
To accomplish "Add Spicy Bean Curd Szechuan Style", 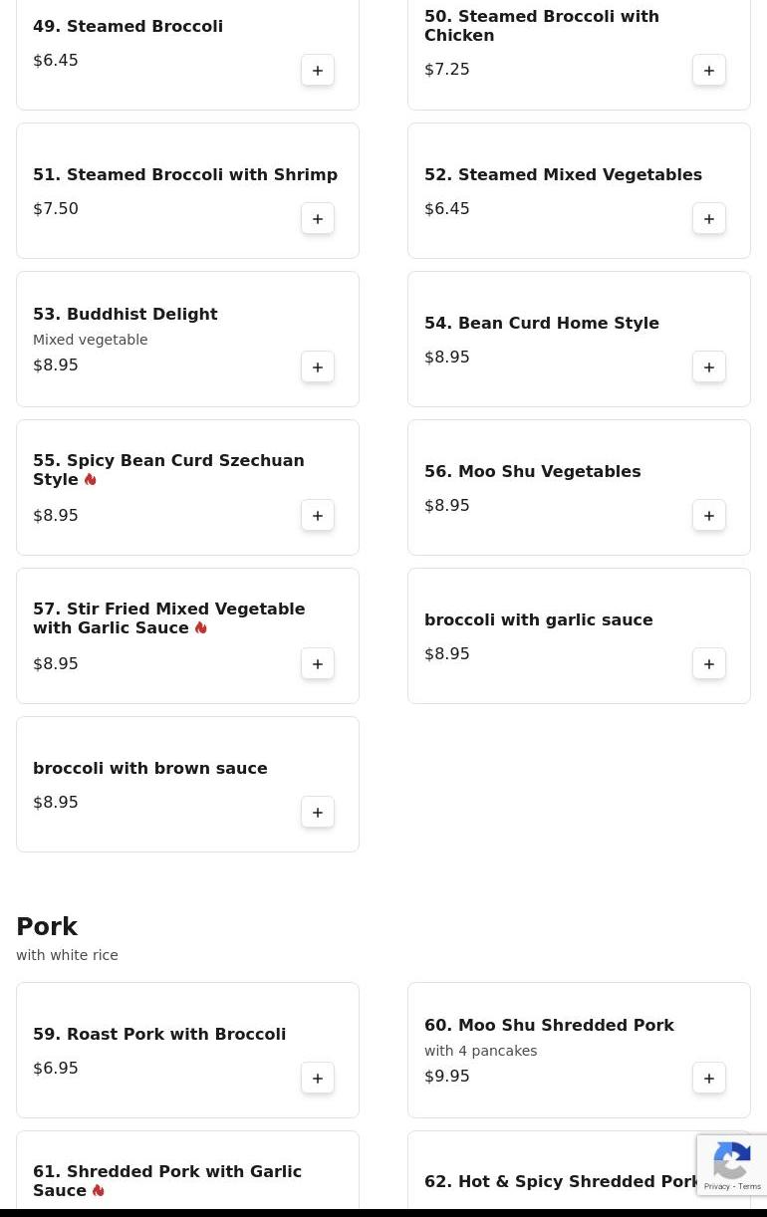I will pyautogui.click(x=318, y=516).
